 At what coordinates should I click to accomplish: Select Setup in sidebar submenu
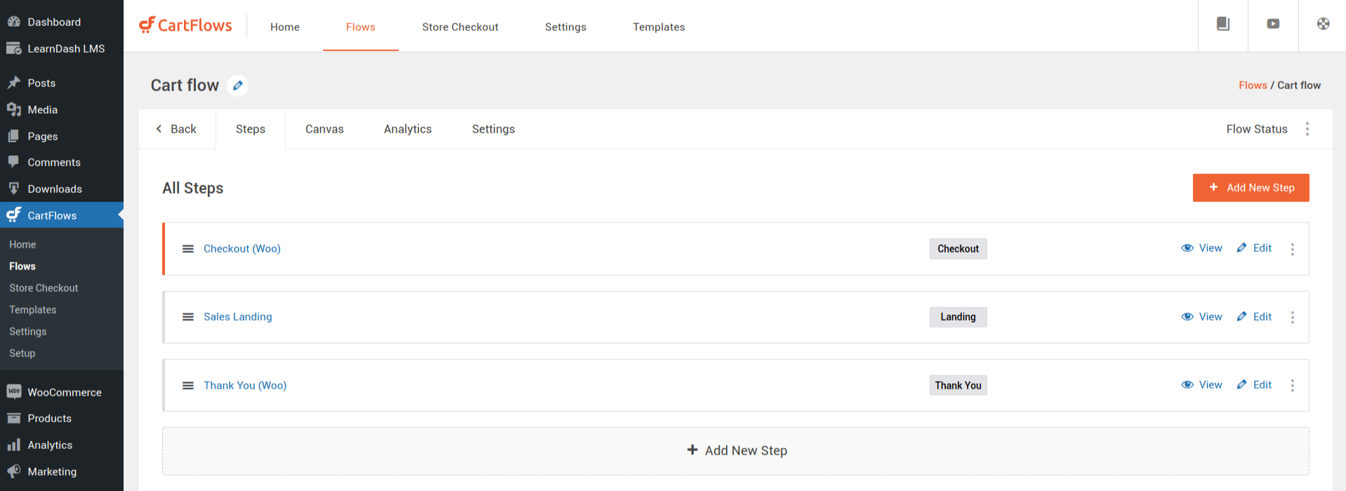click(22, 354)
